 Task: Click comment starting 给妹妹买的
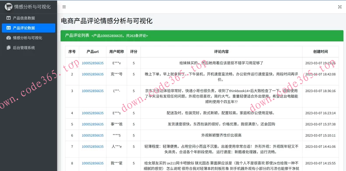[x=221, y=63]
